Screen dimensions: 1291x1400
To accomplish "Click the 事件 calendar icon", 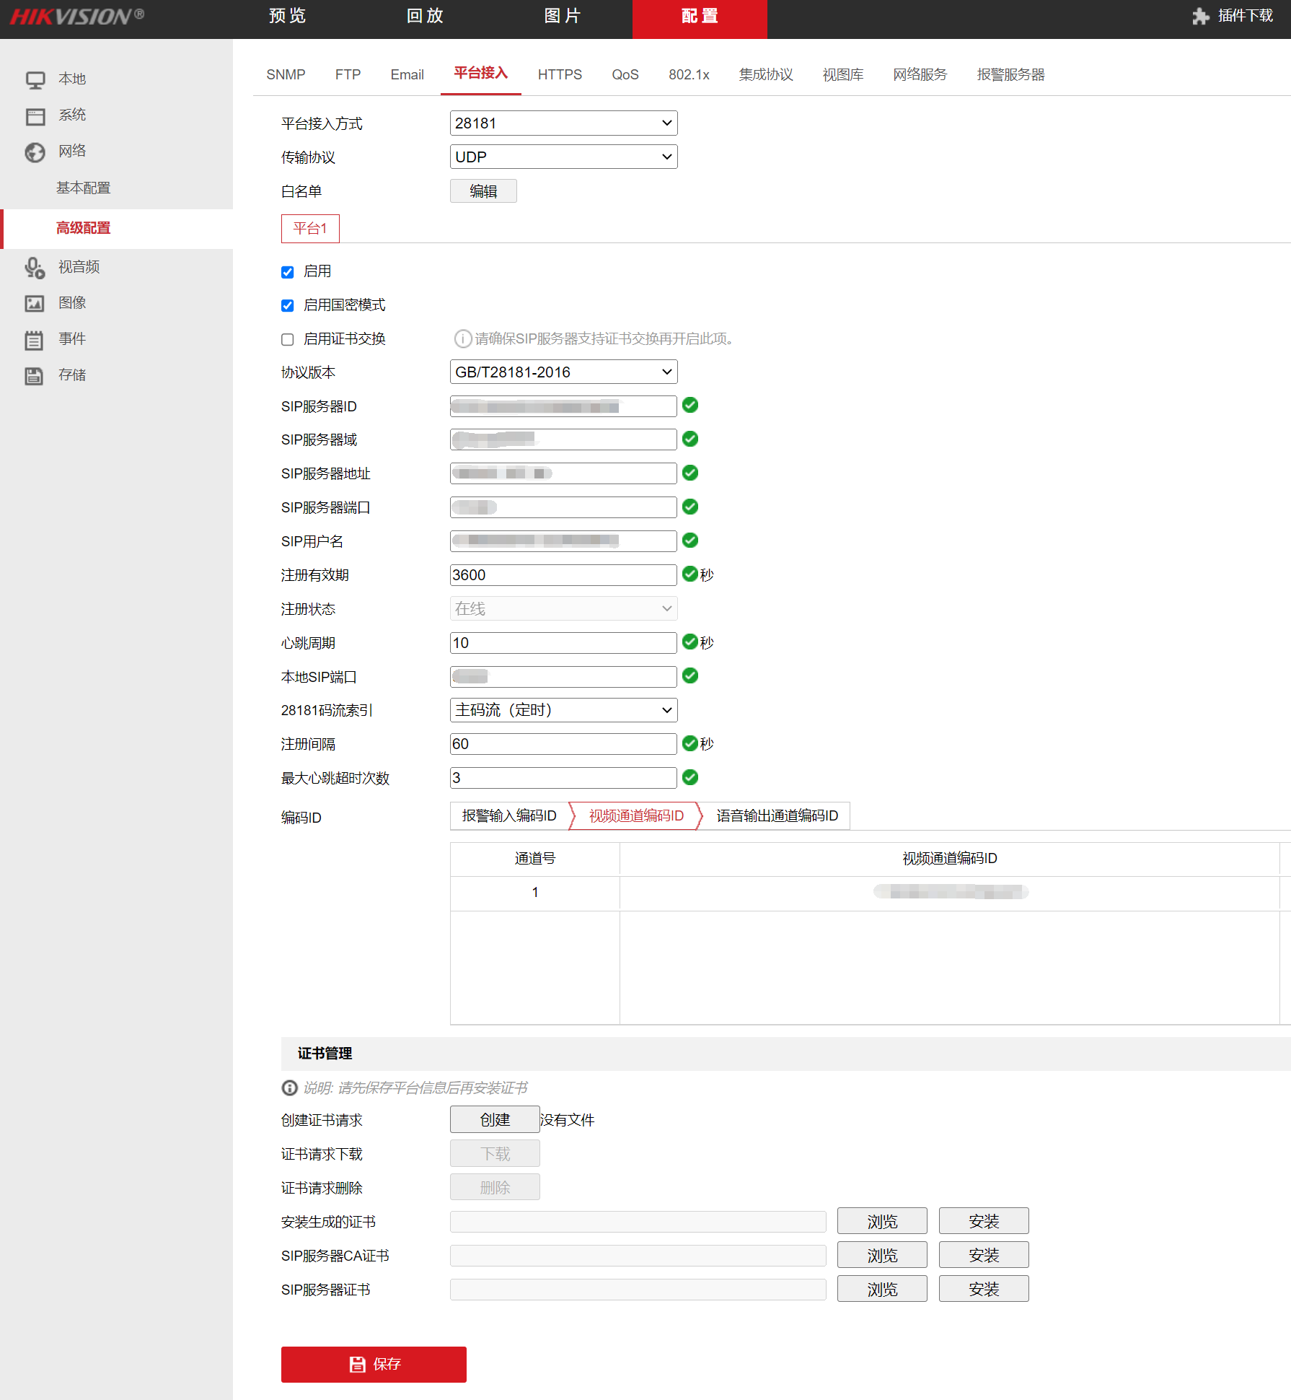I will tap(35, 340).
